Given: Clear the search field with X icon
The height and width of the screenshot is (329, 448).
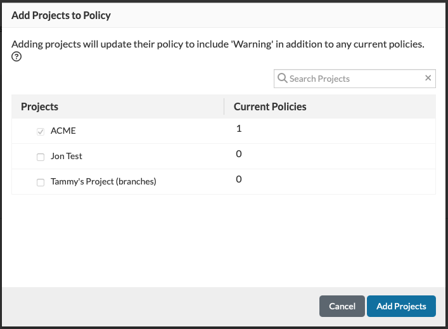Looking at the screenshot, I should pos(428,78).
